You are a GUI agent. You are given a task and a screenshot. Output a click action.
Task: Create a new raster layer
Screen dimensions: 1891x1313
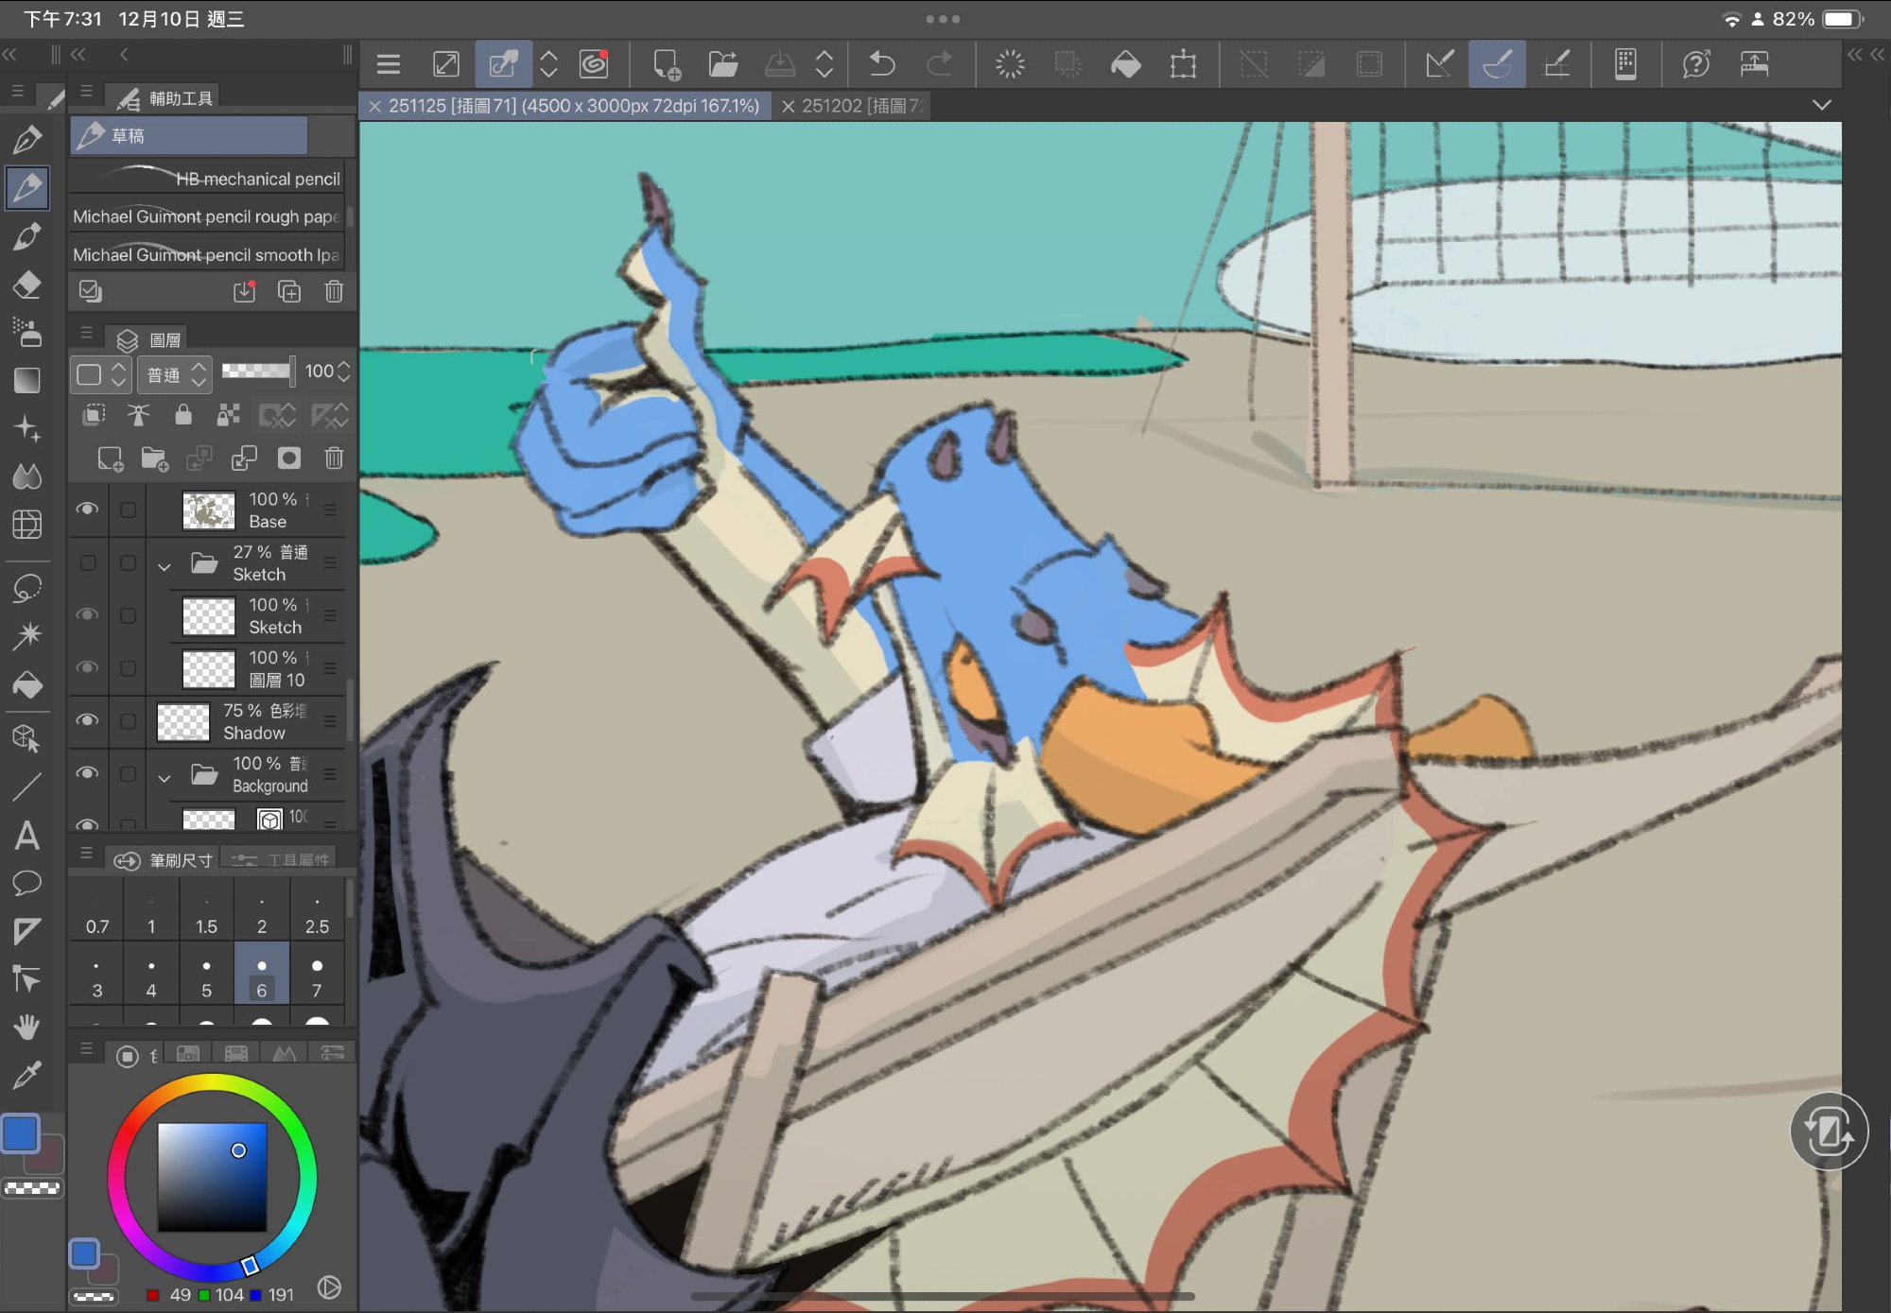pyautogui.click(x=110, y=459)
